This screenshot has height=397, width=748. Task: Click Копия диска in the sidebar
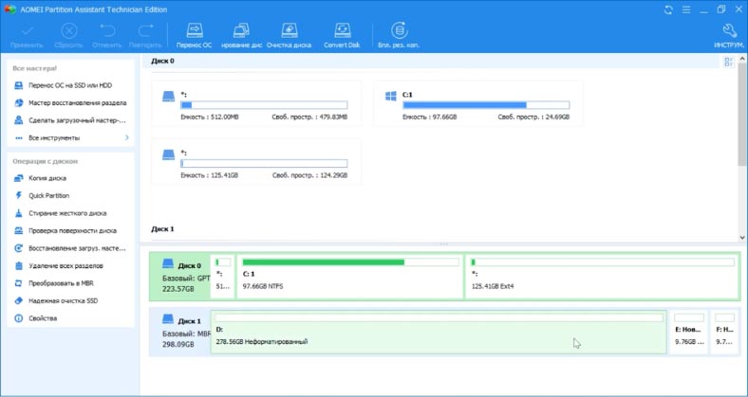coord(47,178)
